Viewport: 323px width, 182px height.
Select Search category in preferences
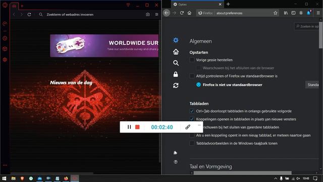[x=176, y=63]
